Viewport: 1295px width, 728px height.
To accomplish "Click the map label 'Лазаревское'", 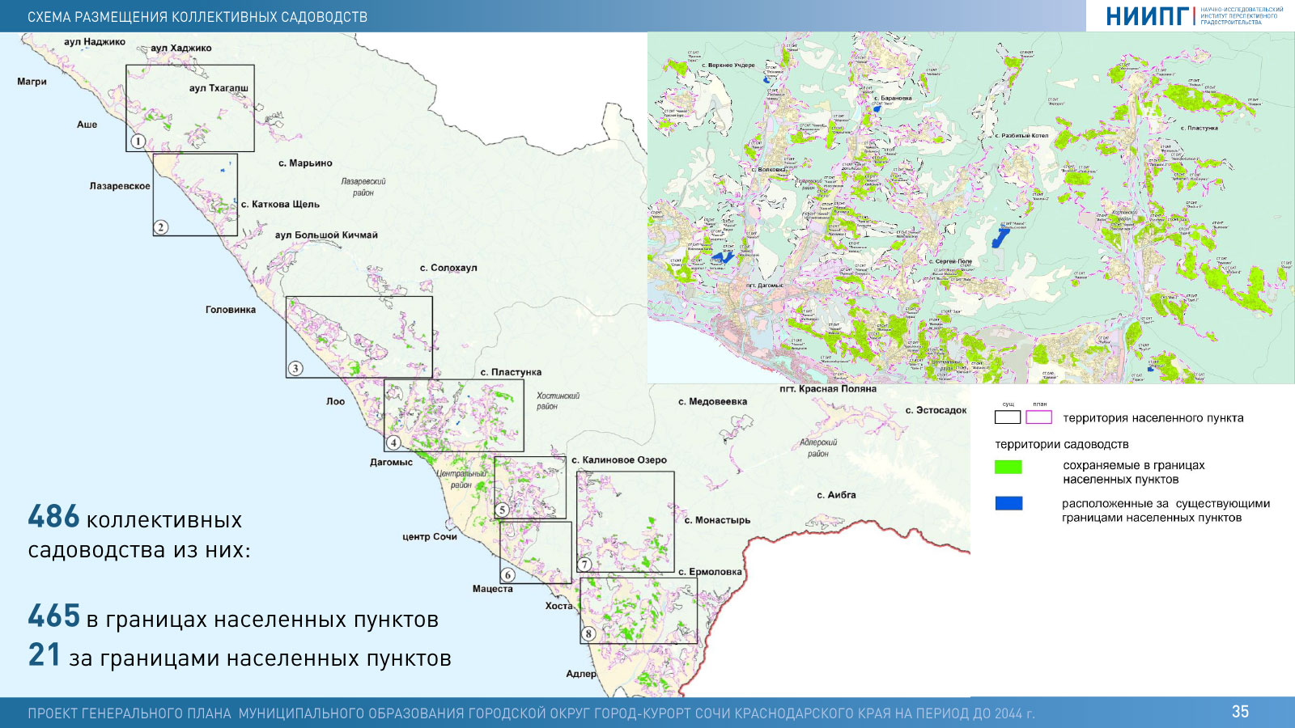I will [x=120, y=186].
